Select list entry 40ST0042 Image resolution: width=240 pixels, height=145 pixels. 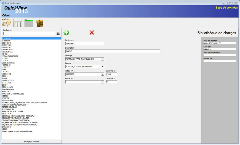point(31,65)
